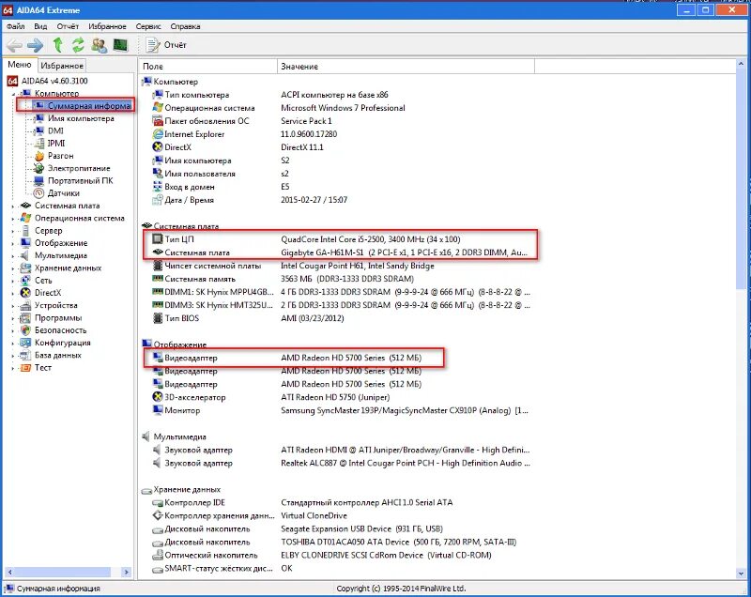Screen dimensions: 751x597
Task: Click the Значение column header
Action: click(406, 67)
